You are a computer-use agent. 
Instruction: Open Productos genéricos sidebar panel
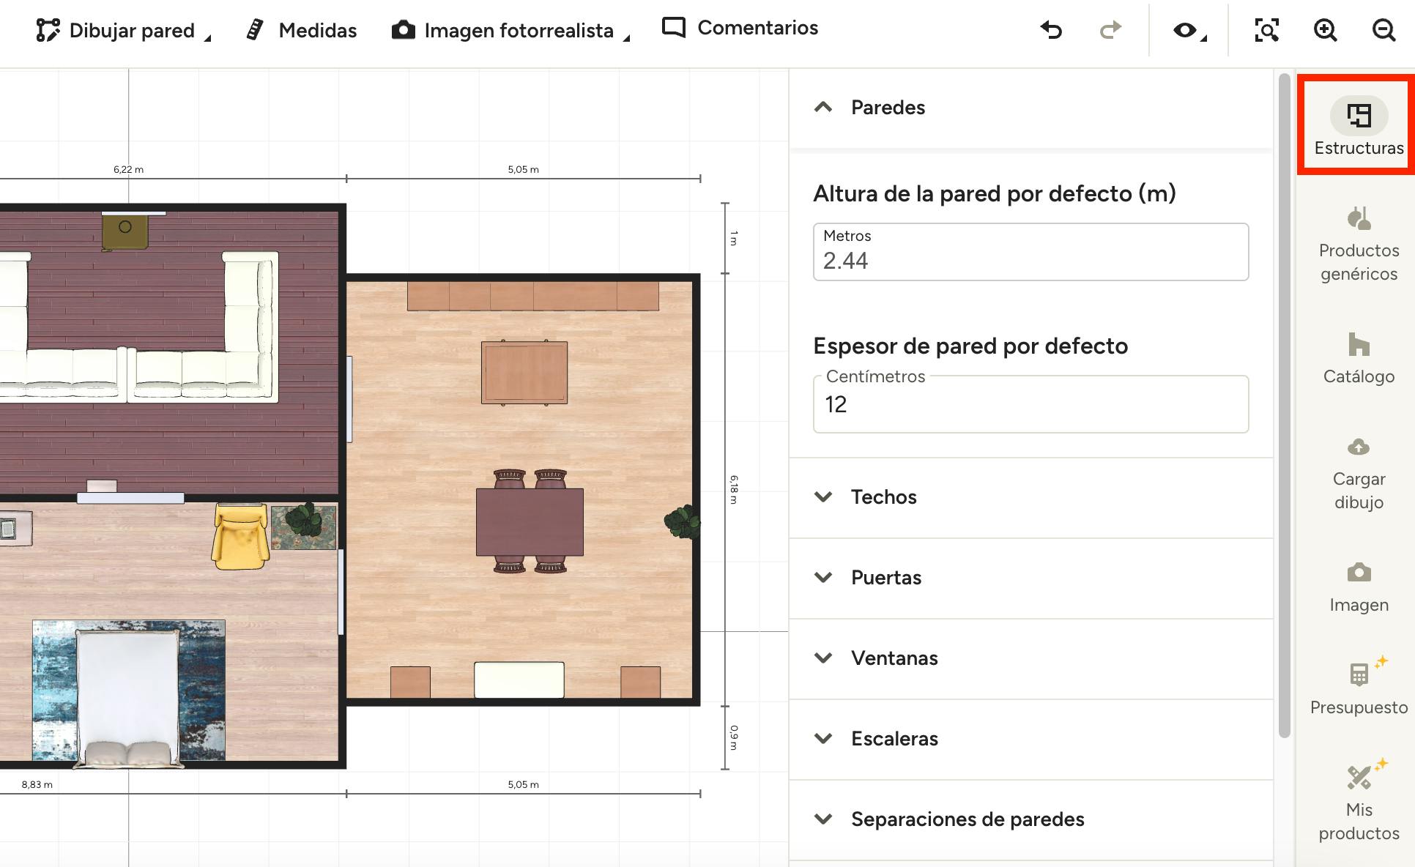tap(1359, 244)
